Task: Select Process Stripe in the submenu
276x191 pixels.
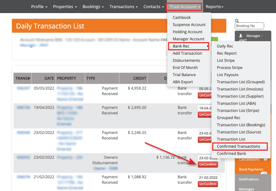Action: point(230,68)
